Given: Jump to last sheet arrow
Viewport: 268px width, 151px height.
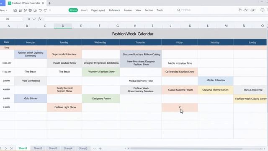Looking at the screenshot, I should point(11,148).
